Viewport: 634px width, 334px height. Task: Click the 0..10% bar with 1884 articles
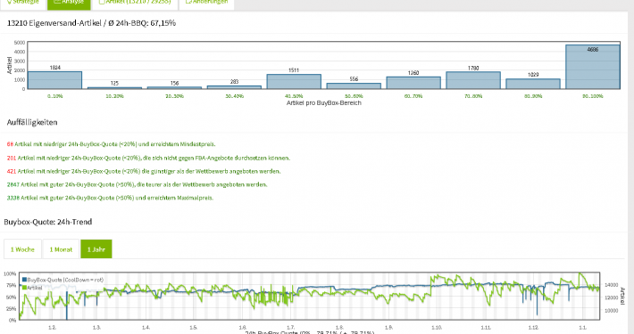pos(55,80)
